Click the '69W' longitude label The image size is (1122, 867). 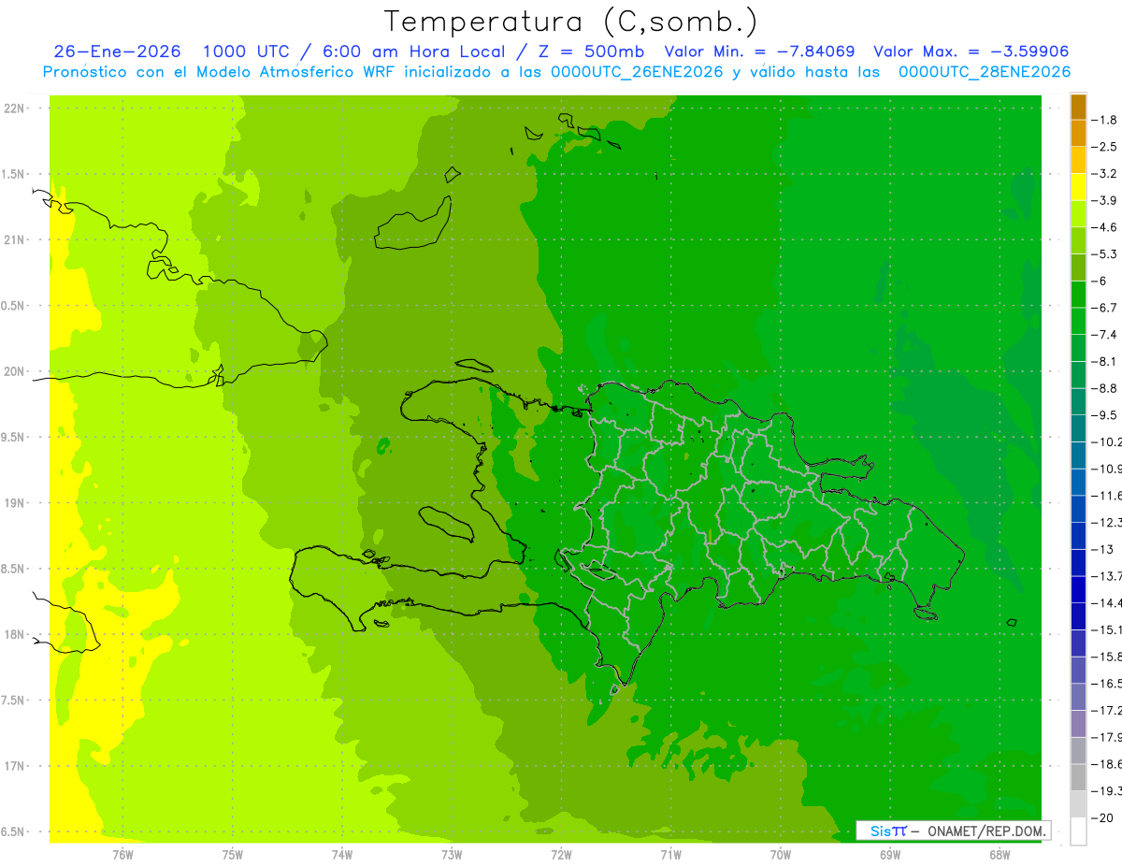890,854
